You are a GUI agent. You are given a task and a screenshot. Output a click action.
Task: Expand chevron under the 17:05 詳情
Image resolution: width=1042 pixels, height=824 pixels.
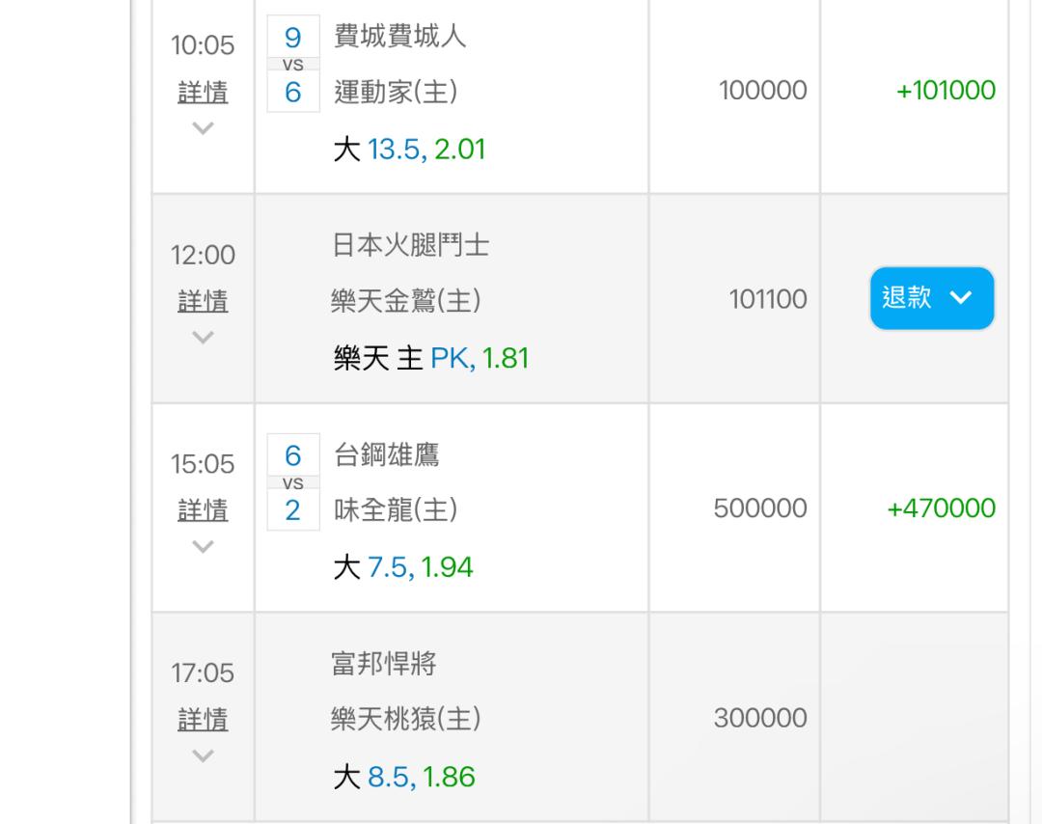[x=203, y=755]
